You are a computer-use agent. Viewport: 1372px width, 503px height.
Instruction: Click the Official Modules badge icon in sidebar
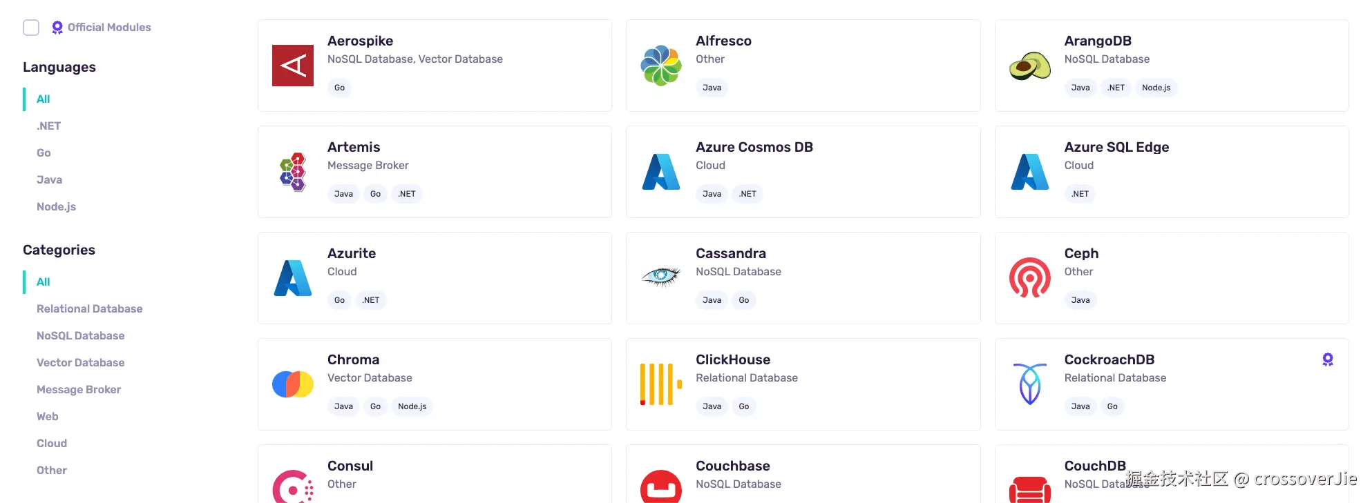click(57, 28)
